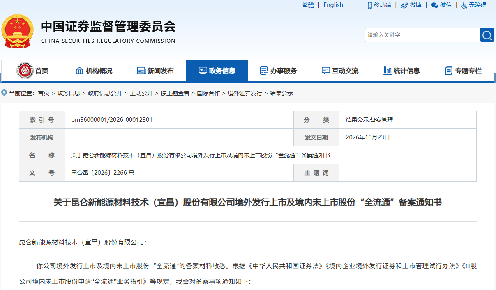The height and width of the screenshot is (290, 496).
Task: Click the CHINA SECURITIES REGULATORY COMMISSION subtitle
Action: [x=108, y=41]
